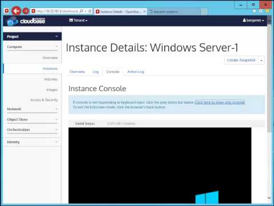Expand the Identity sidebar panel
Screen dimensions: 274x206
click(x=33, y=142)
